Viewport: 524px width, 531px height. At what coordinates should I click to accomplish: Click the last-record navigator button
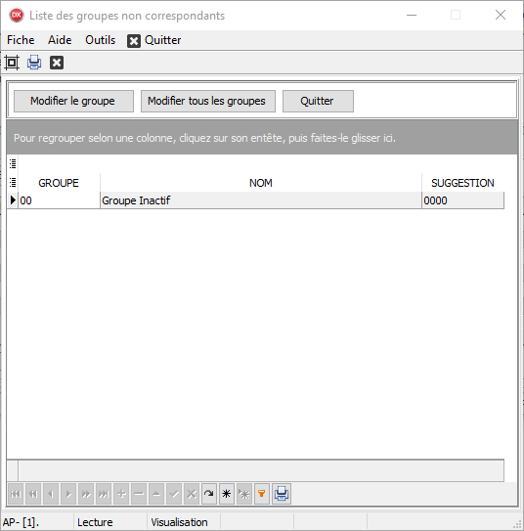pos(104,494)
